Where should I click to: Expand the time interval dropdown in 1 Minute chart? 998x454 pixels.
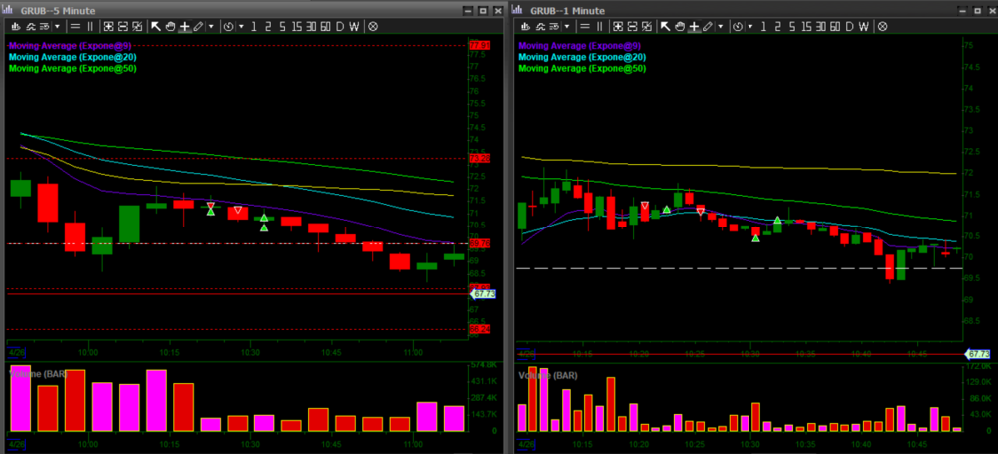(x=750, y=27)
